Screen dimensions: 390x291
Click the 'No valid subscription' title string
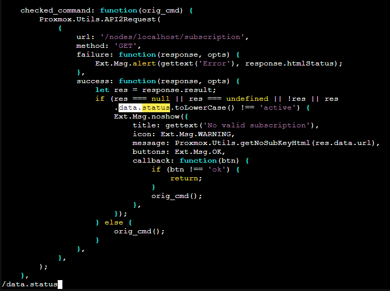[261, 125]
